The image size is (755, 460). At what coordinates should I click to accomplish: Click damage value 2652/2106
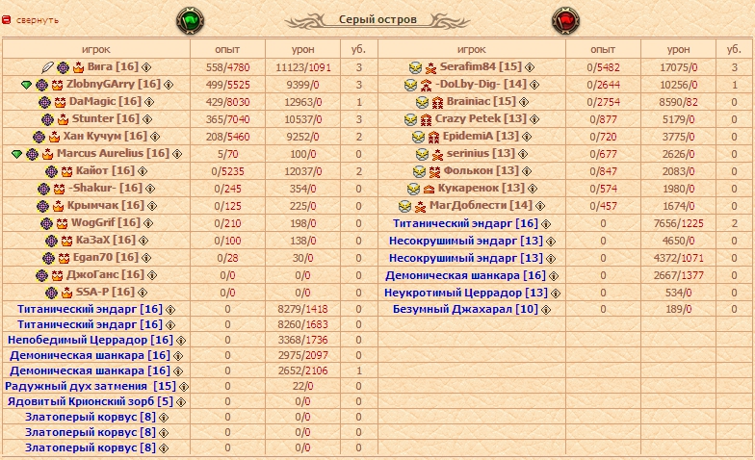302,371
